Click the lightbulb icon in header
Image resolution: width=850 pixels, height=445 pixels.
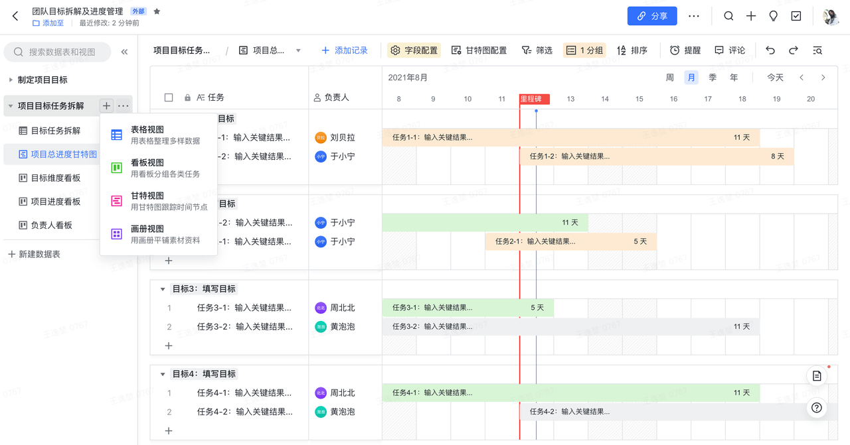click(773, 16)
